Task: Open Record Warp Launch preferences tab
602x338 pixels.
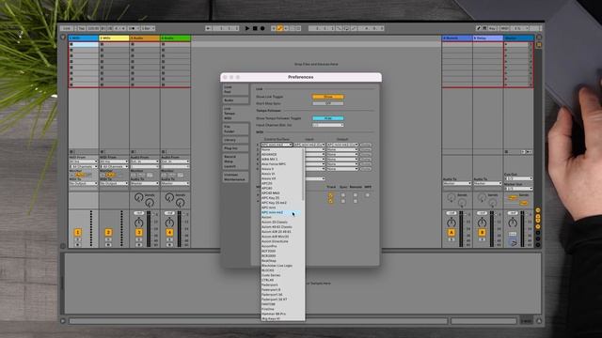Action: click(x=235, y=161)
